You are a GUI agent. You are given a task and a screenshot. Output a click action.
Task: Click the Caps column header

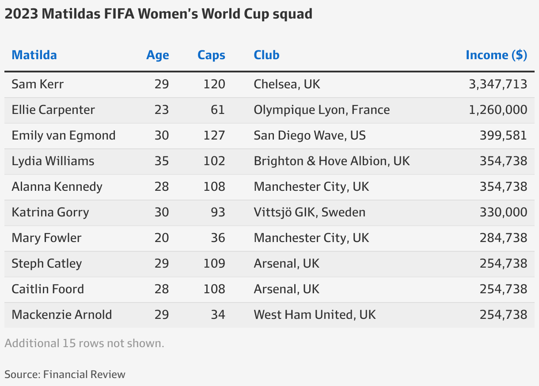click(211, 55)
